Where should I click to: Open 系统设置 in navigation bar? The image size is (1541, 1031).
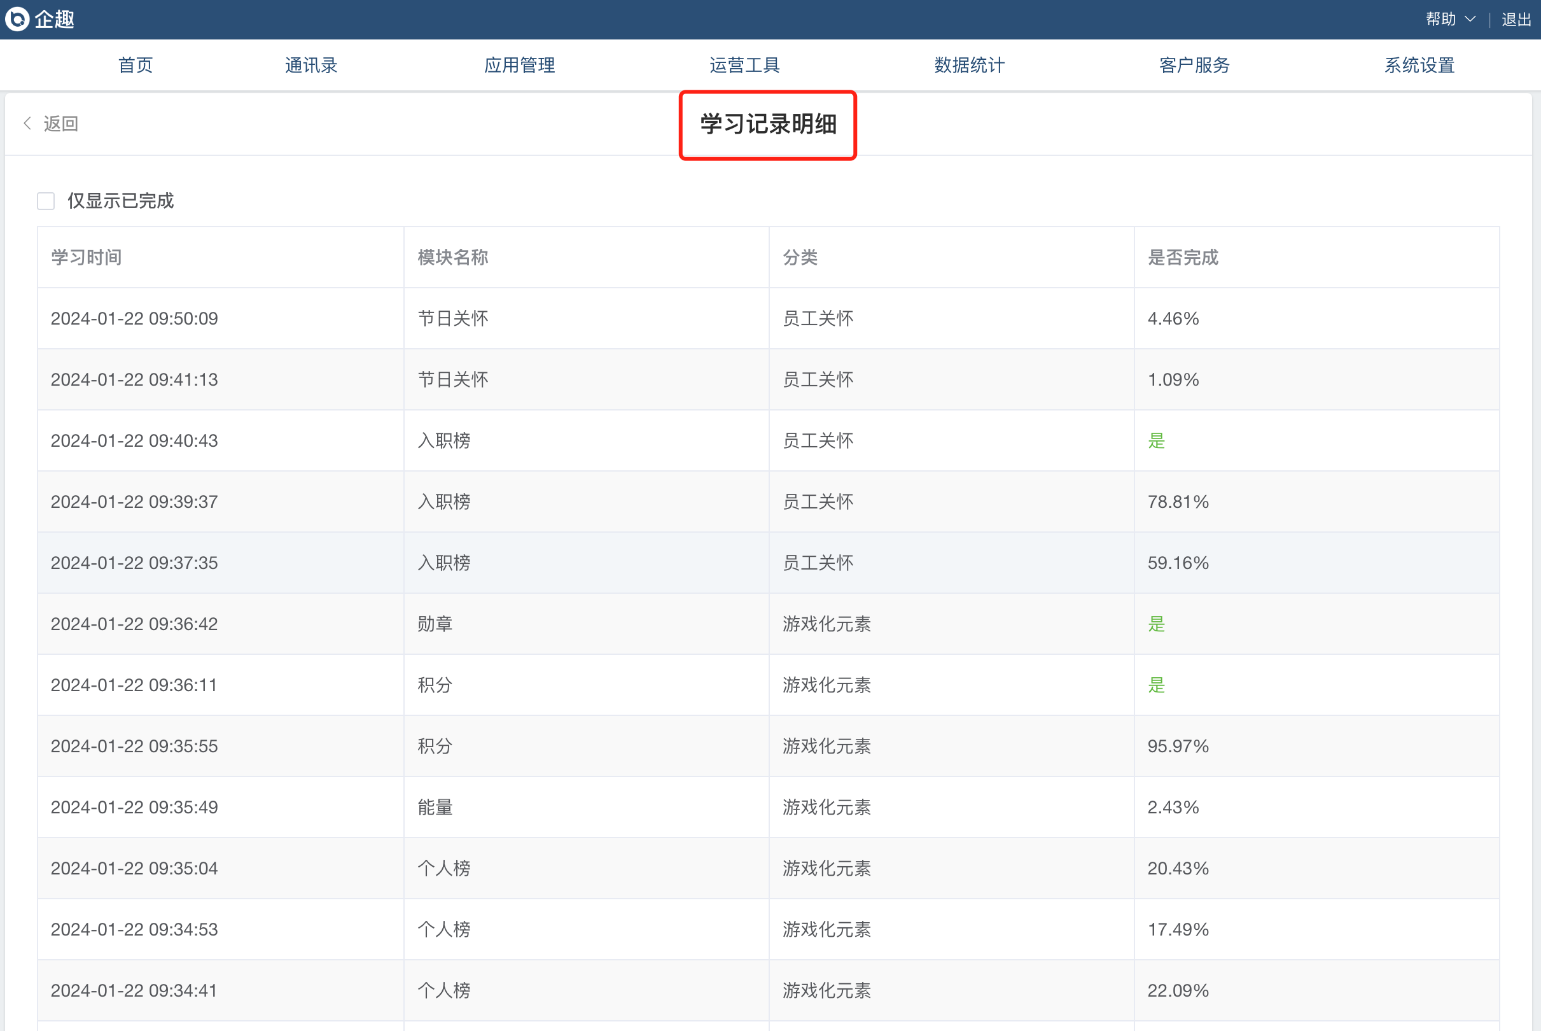[x=1419, y=65]
